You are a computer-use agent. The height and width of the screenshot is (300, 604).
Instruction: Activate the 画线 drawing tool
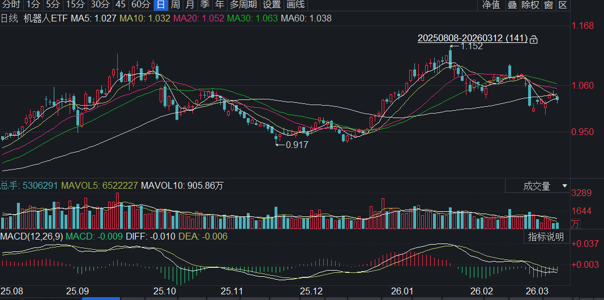point(295,5)
